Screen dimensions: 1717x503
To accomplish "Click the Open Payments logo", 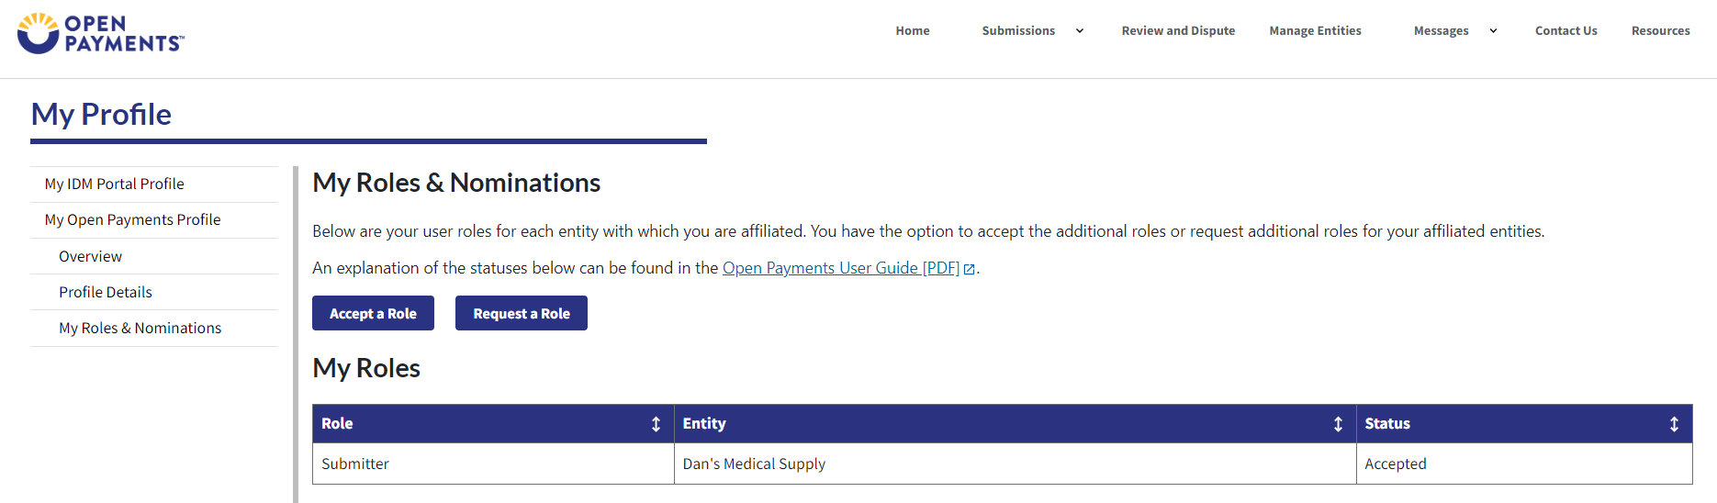I will pos(101,34).
